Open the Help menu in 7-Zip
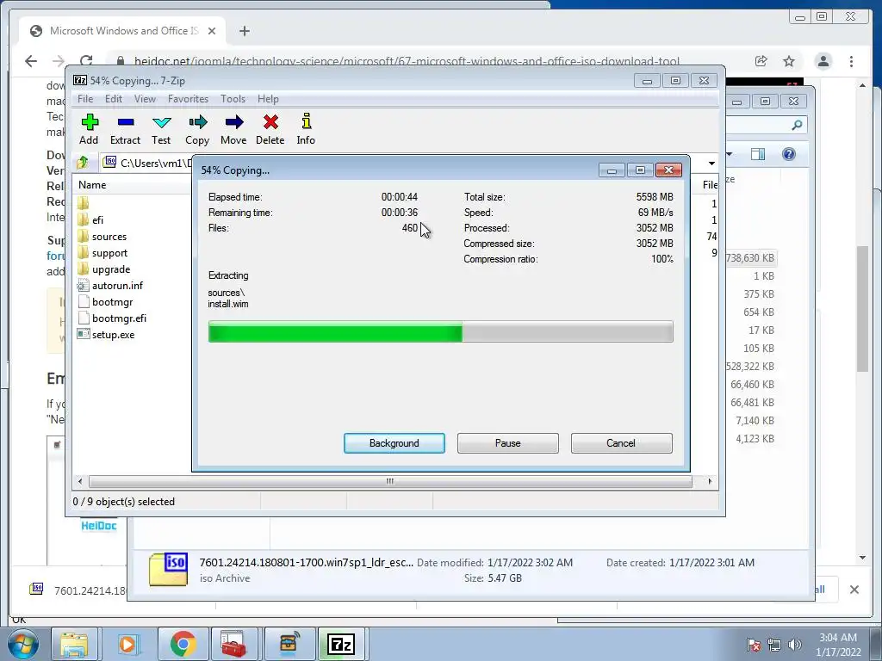 [x=268, y=99]
